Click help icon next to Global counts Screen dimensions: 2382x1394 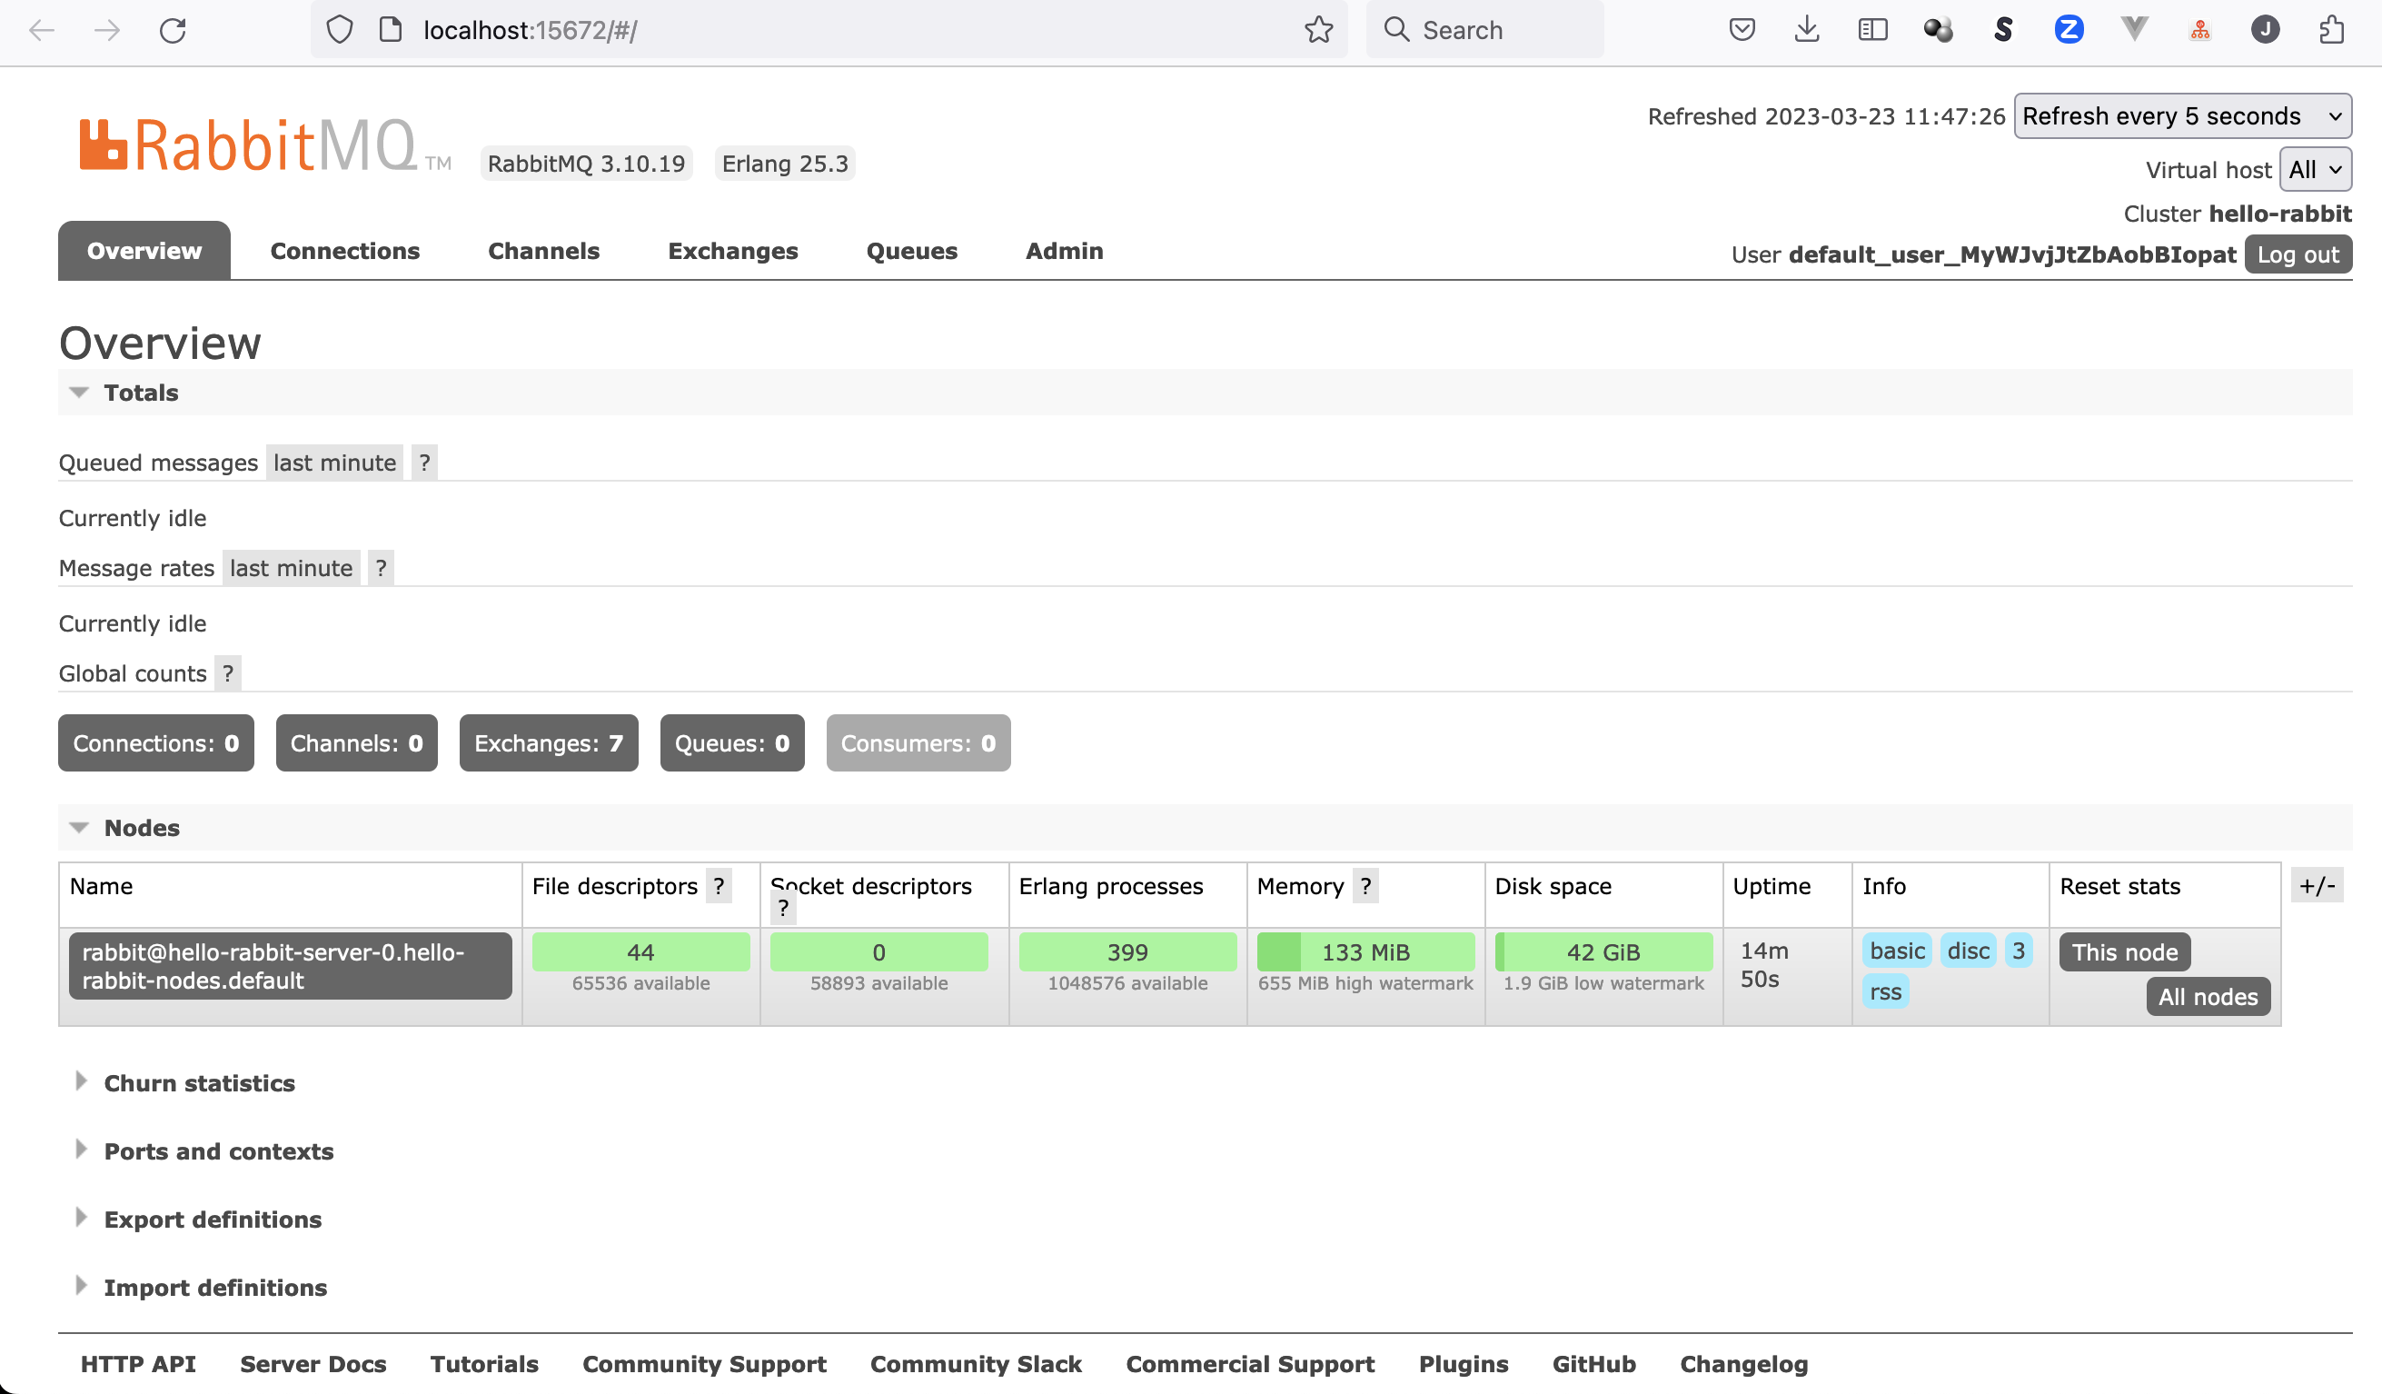coord(228,673)
